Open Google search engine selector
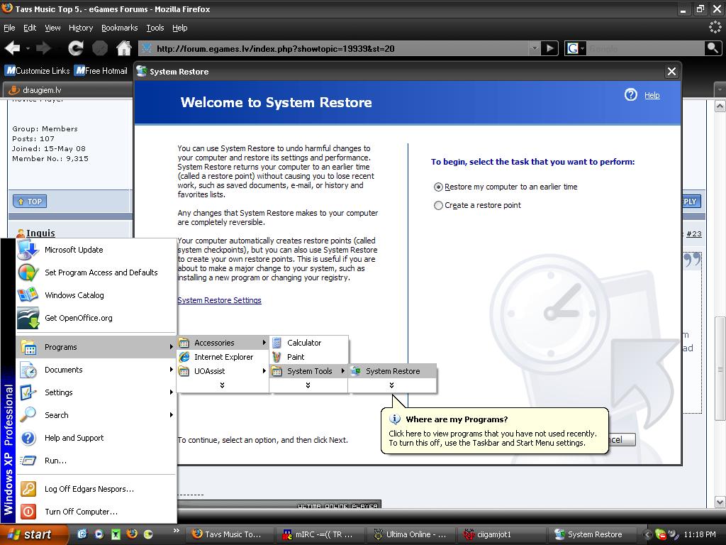Viewport: 726px width, 545px height. (x=576, y=48)
